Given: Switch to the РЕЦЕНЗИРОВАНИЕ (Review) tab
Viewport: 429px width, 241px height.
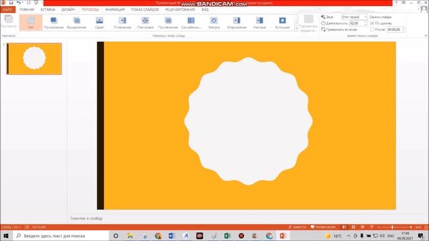Looking at the screenshot, I should (x=180, y=9).
